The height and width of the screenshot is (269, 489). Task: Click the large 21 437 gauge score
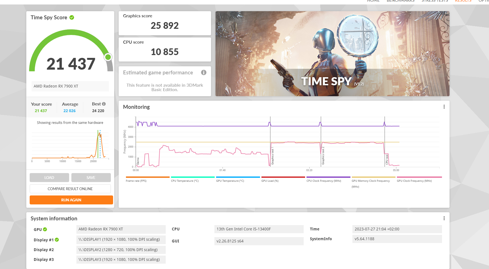pyautogui.click(x=71, y=64)
